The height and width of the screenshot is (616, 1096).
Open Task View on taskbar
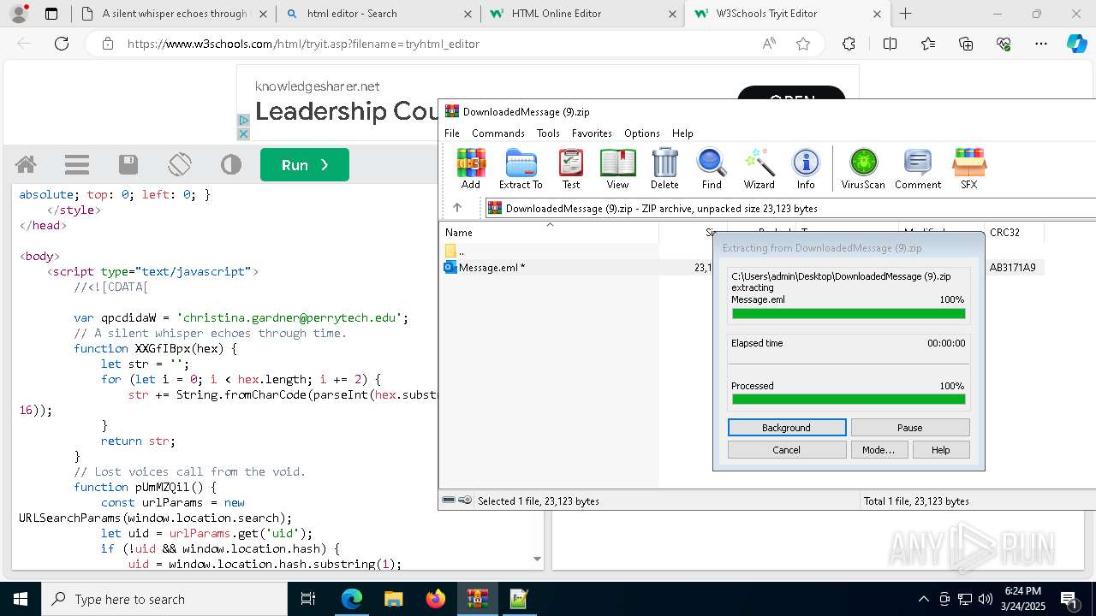coord(308,599)
